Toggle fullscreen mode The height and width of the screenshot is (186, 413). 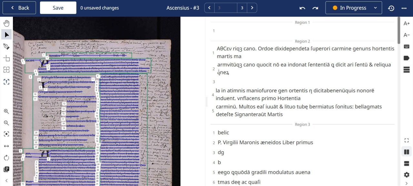pyautogui.click(x=407, y=140)
